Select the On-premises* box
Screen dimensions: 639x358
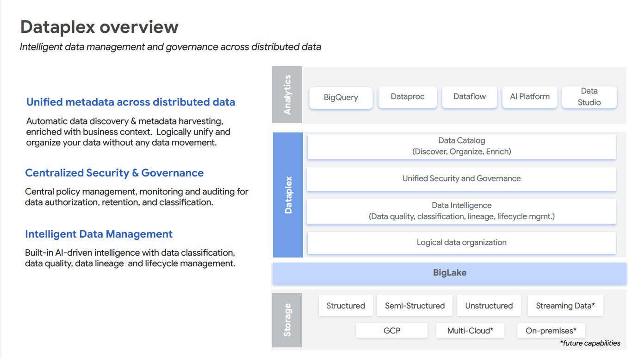point(551,331)
